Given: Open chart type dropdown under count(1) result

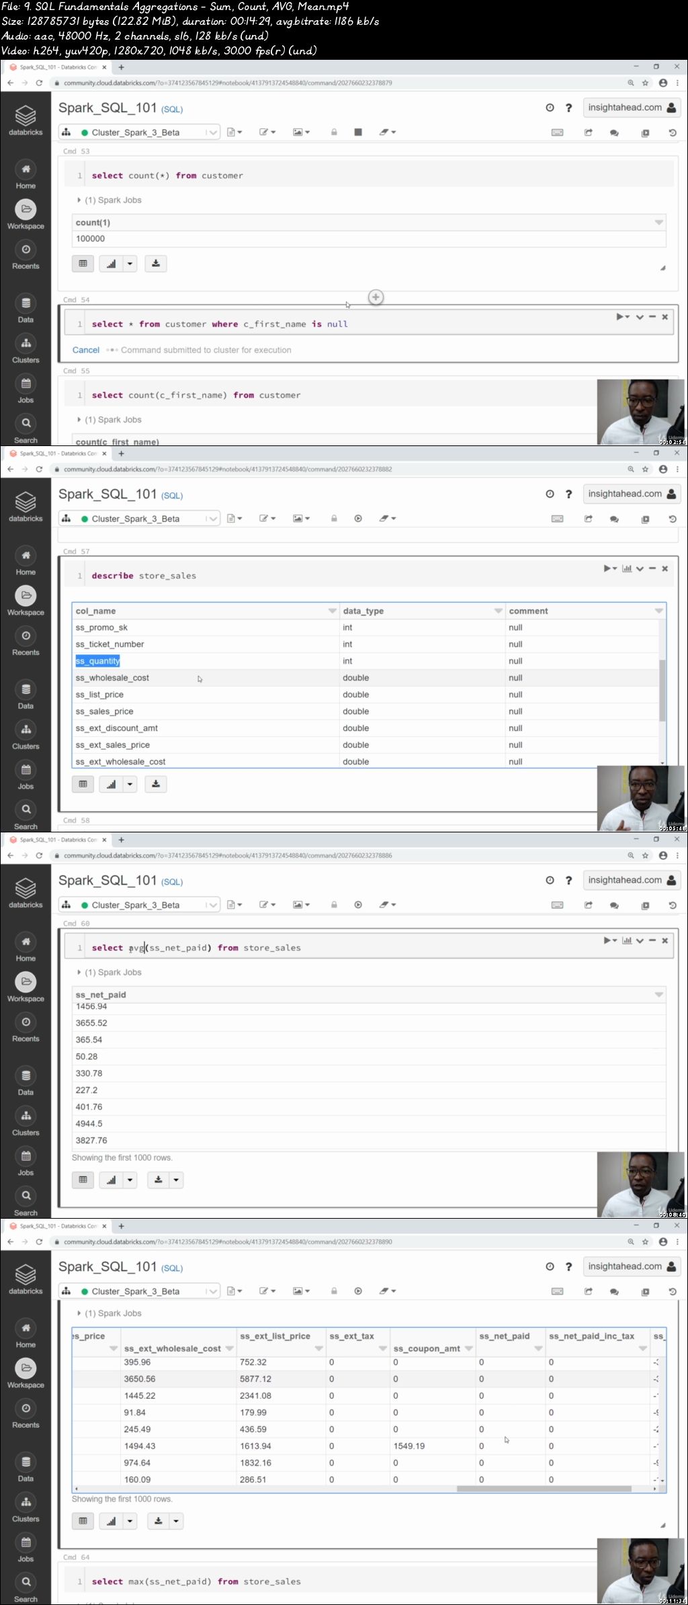Looking at the screenshot, I should click(x=130, y=263).
